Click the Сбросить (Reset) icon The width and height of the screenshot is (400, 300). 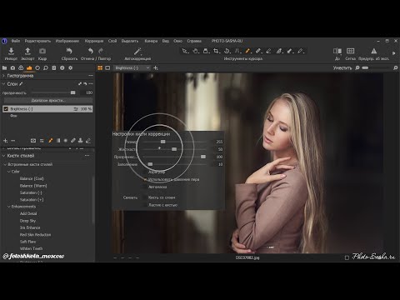(x=69, y=51)
